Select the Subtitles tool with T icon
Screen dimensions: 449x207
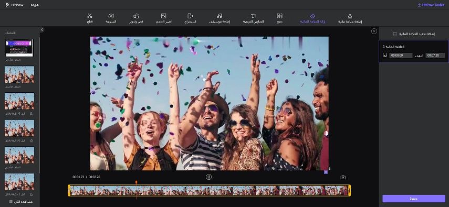coord(253,18)
